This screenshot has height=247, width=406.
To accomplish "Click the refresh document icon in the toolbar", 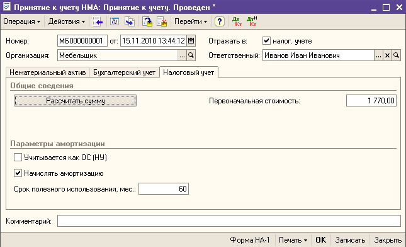I will point(114,21).
